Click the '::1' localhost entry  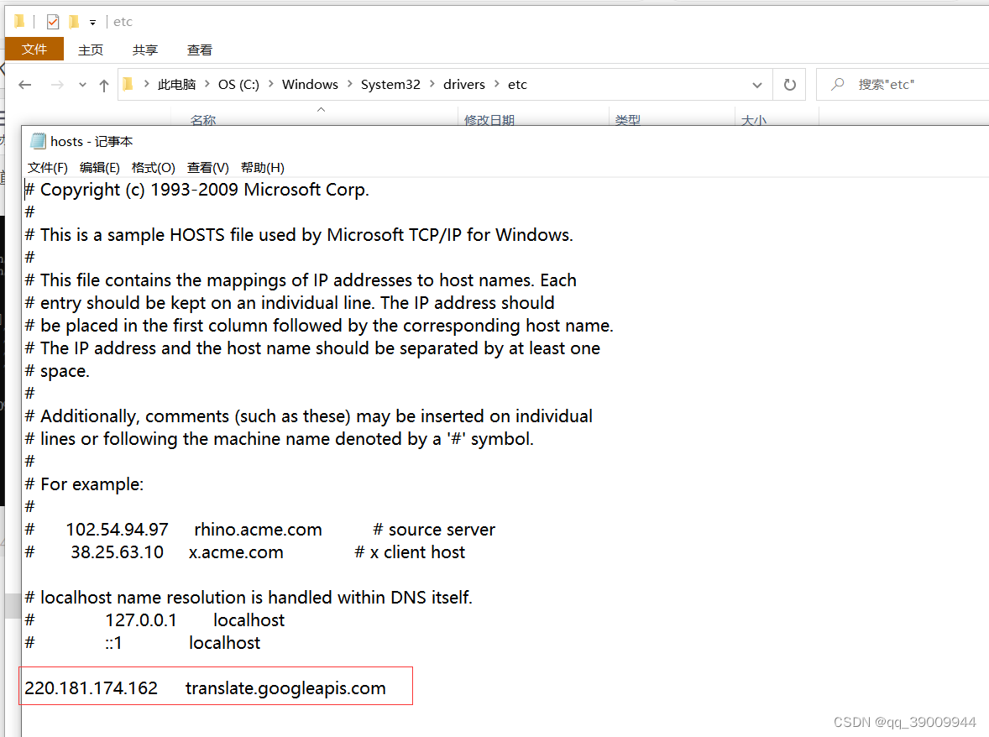point(113,643)
